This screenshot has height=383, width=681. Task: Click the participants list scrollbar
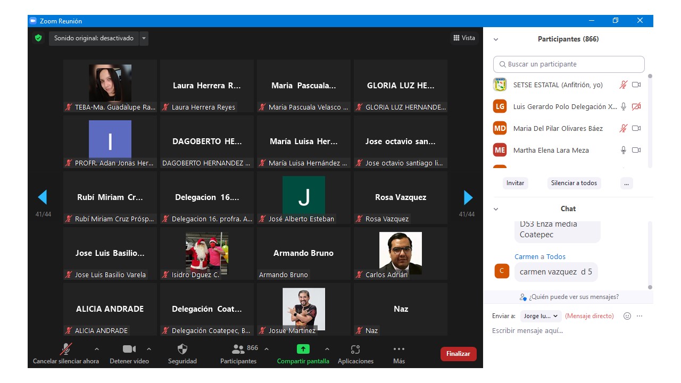[650, 121]
